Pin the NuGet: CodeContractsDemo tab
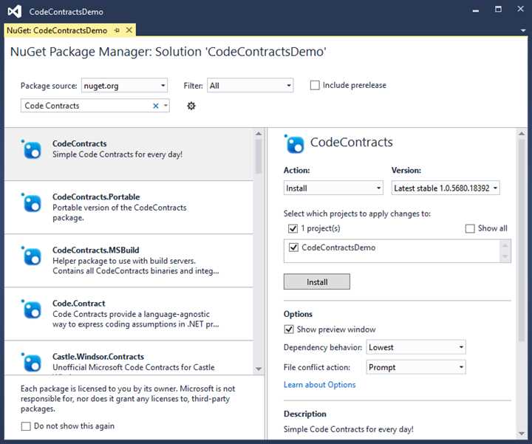Image resolution: width=532 pixels, height=444 pixels. [x=117, y=30]
